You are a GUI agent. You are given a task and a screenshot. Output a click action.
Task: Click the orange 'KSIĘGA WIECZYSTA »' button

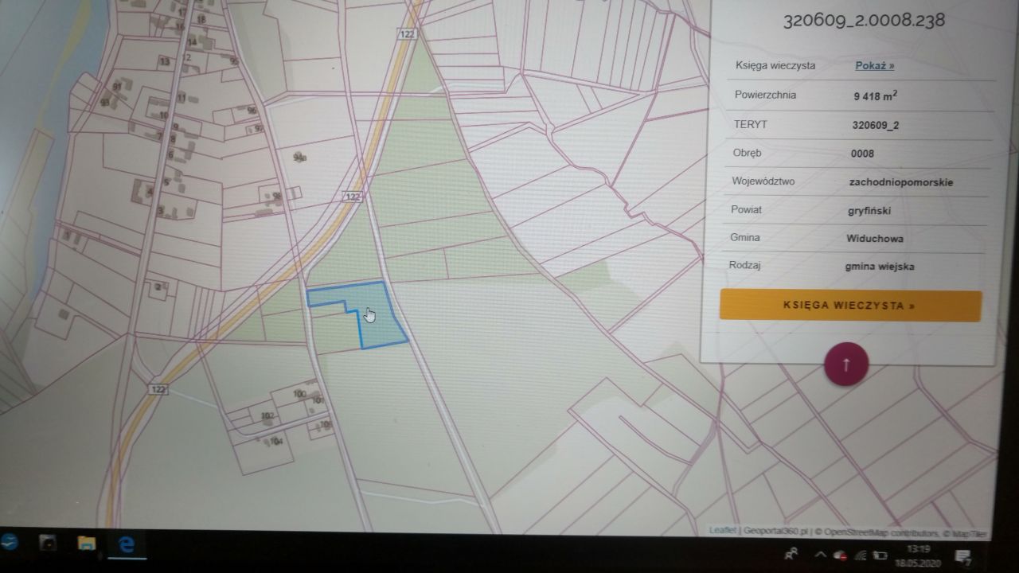[850, 305]
